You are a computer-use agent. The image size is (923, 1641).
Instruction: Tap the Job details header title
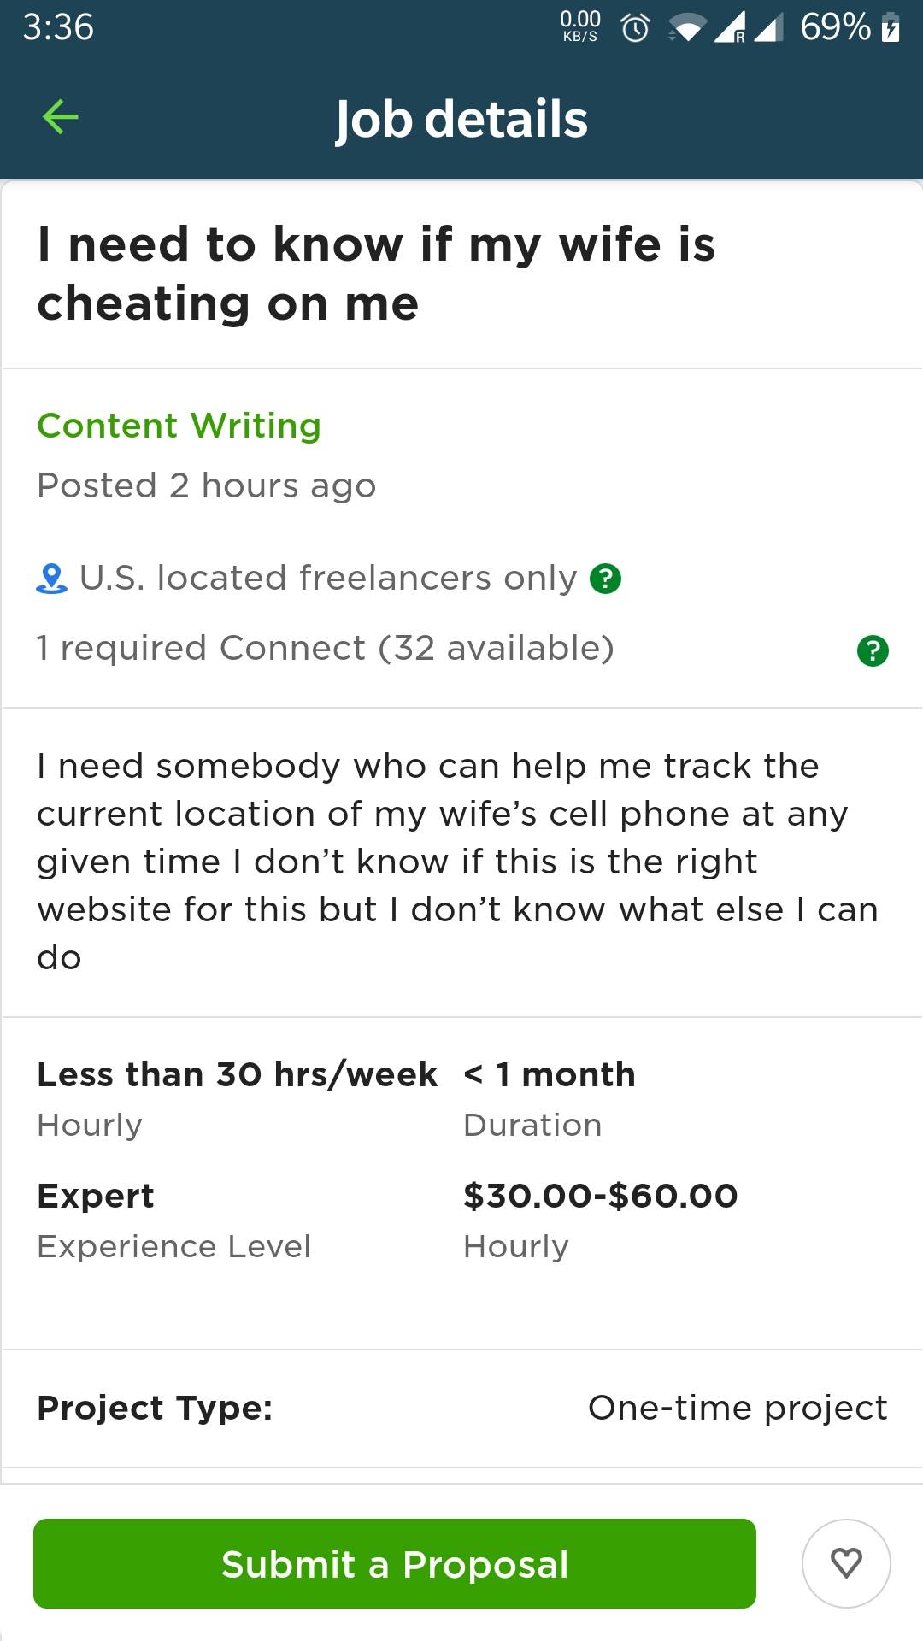(x=461, y=119)
